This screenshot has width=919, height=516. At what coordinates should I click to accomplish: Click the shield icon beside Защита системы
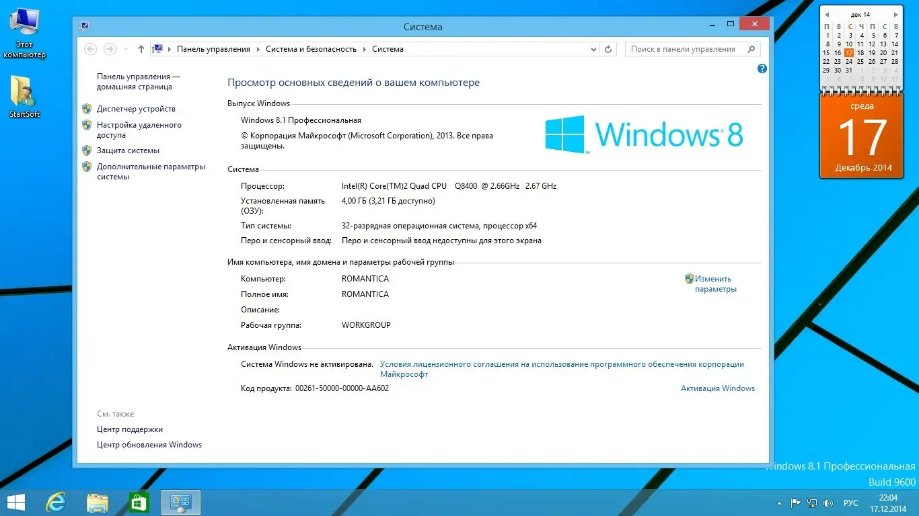click(87, 150)
